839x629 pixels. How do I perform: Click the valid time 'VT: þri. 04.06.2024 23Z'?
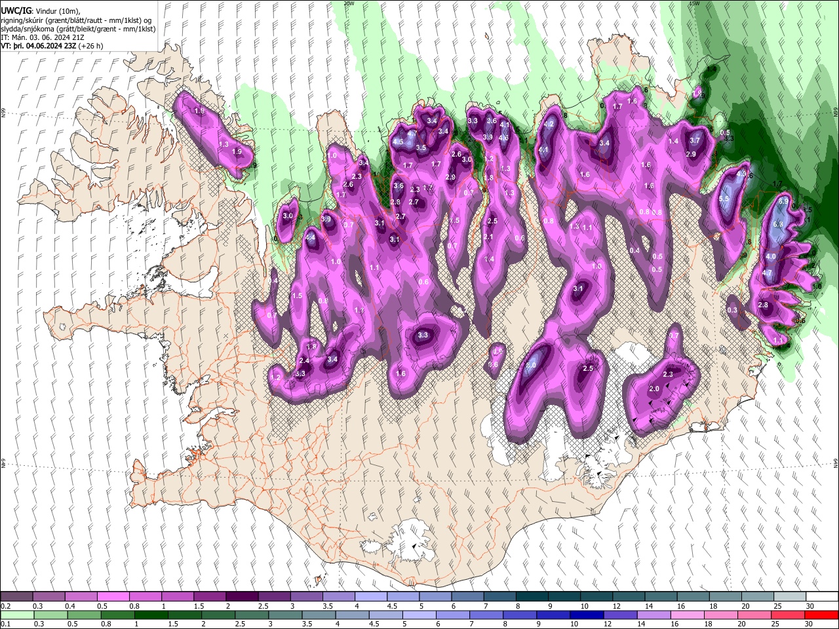click(38, 47)
